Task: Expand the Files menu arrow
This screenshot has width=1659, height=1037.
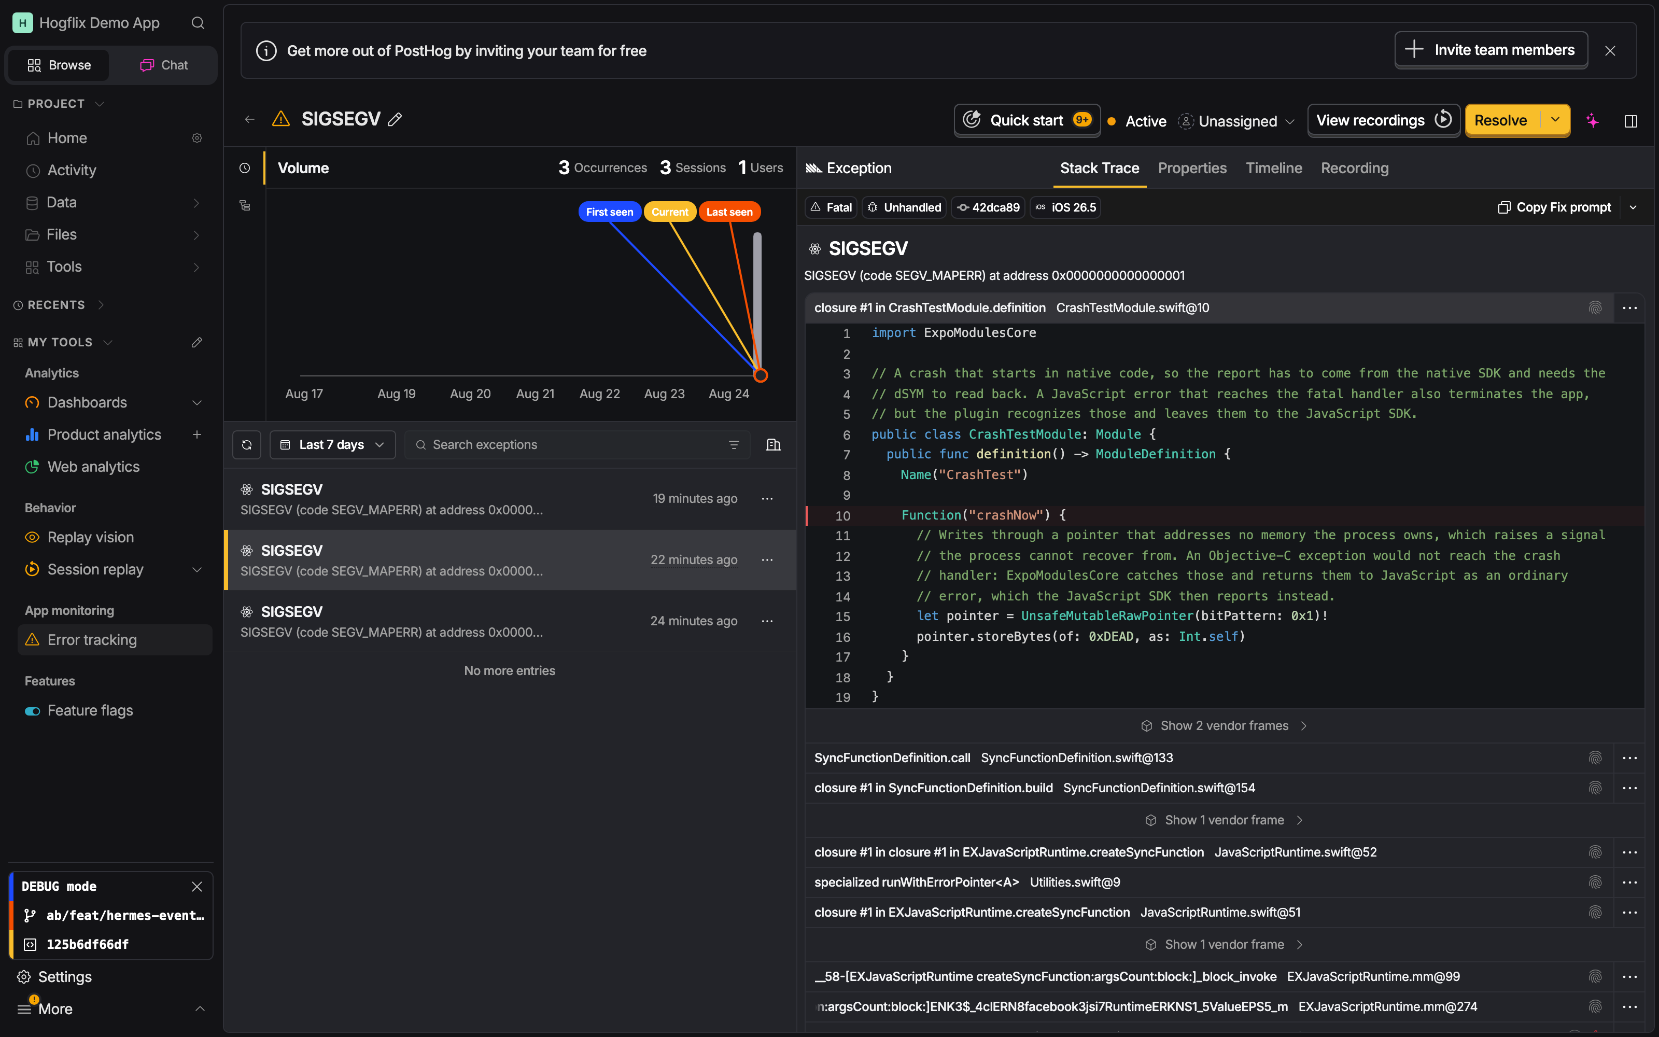Action: 197,234
